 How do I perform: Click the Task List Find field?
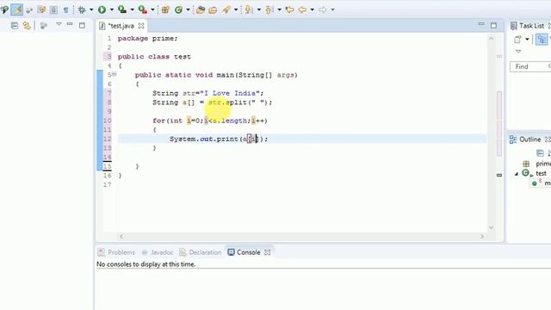point(530,66)
